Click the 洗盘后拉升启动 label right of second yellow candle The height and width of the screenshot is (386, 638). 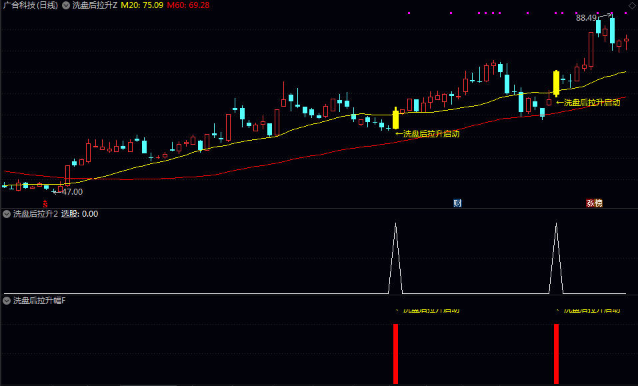tap(589, 103)
